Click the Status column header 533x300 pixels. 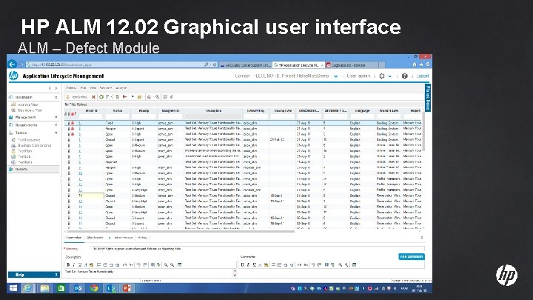click(117, 111)
